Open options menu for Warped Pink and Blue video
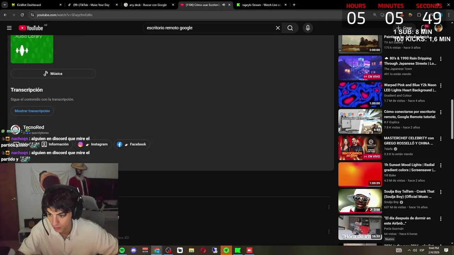The image size is (454, 255). coord(441,86)
